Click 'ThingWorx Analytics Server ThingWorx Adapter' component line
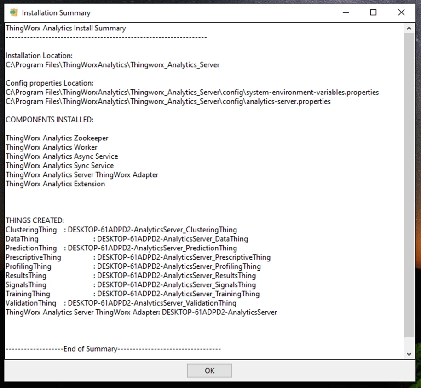The image size is (421, 388). coord(82,175)
